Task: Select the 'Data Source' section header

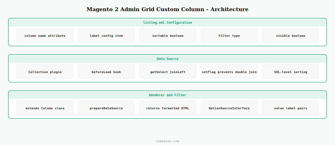Action: (167, 59)
